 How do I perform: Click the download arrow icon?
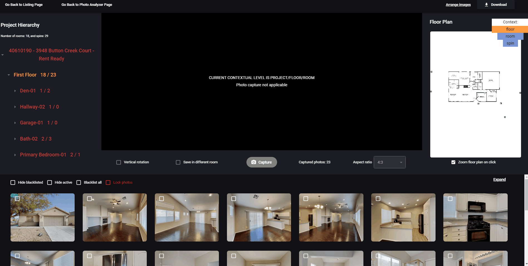click(x=486, y=5)
